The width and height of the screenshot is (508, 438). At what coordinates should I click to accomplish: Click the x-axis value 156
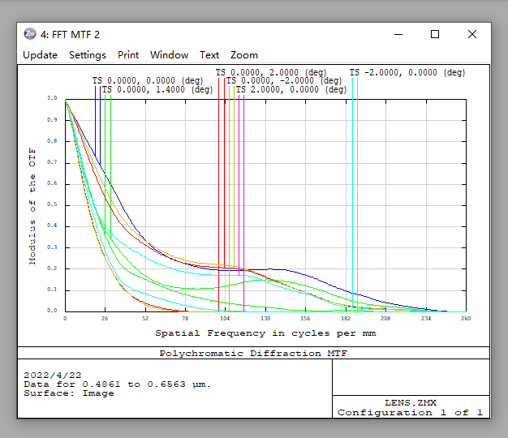305,319
